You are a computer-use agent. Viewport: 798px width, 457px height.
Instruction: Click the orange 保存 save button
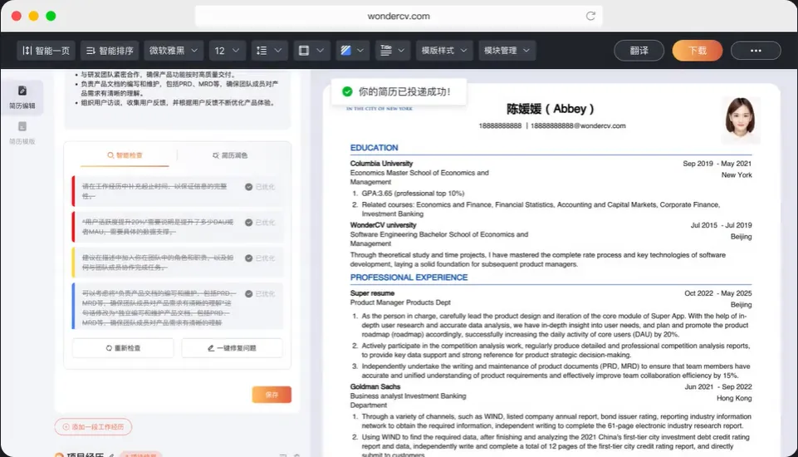point(272,395)
